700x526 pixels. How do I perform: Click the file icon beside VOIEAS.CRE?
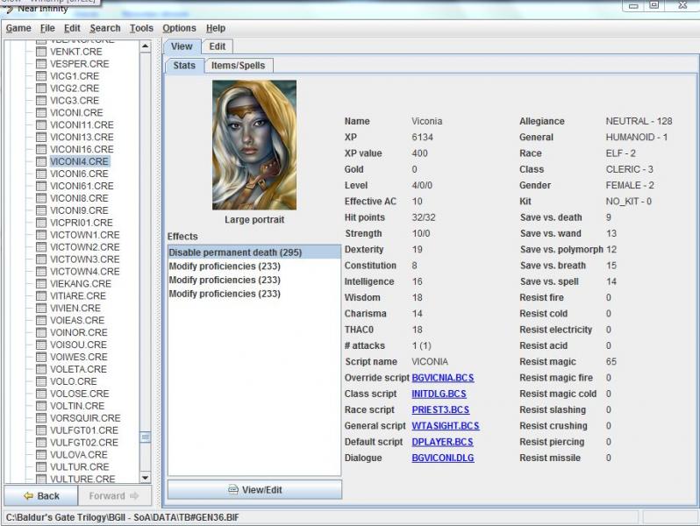tap(41, 320)
